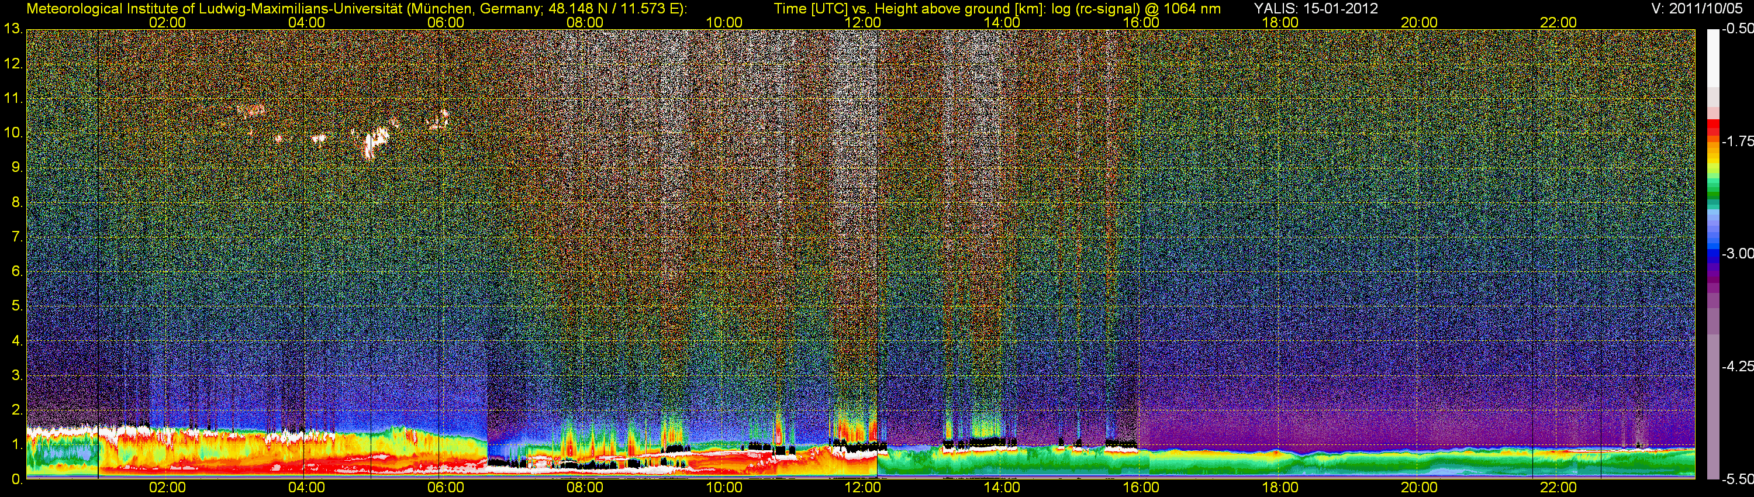
Task: Click the -3.00 colorbar value
Action: point(1737,253)
